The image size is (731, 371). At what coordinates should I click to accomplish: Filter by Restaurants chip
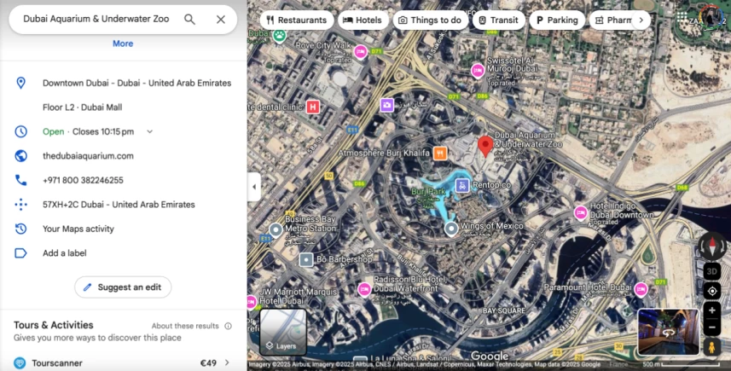pyautogui.click(x=297, y=20)
